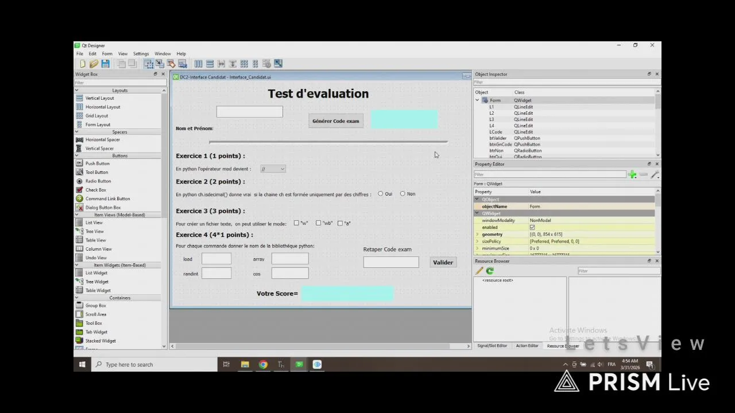
Task: Click the Retaper Code exam input field
Action: pos(391,262)
